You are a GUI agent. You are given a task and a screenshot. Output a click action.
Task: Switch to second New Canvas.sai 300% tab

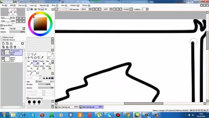(91, 107)
